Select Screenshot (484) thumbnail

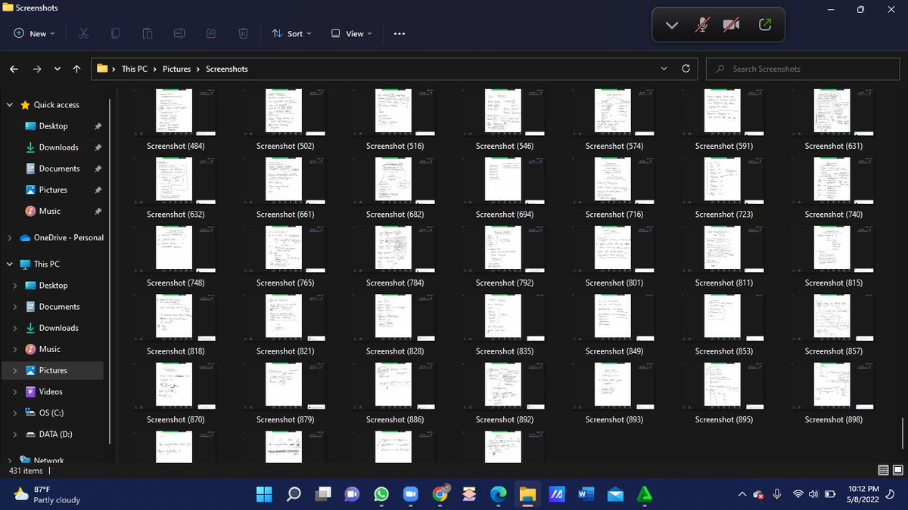click(x=176, y=111)
